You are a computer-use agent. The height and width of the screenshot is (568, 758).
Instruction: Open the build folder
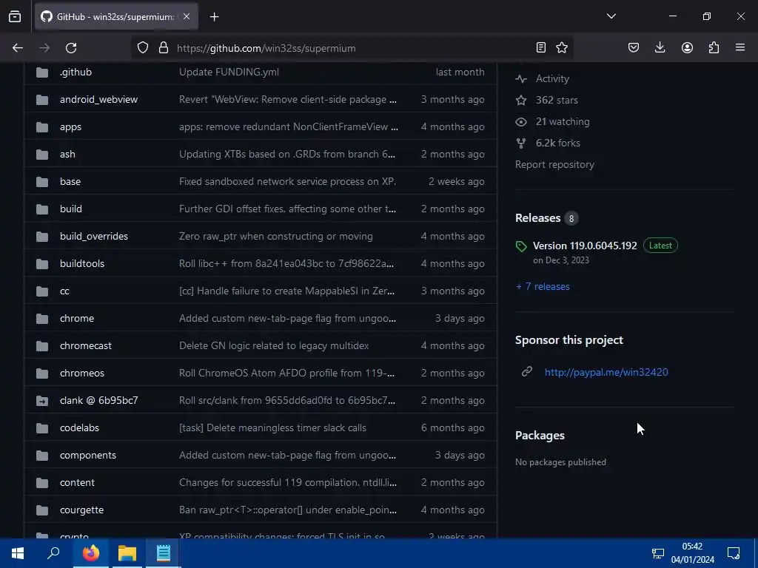[70, 209]
